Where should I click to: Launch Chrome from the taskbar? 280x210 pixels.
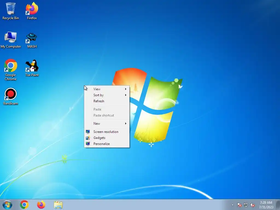point(24,205)
